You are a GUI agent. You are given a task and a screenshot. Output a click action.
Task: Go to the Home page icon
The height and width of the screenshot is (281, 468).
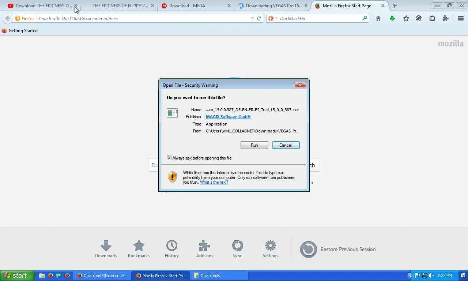point(378,18)
